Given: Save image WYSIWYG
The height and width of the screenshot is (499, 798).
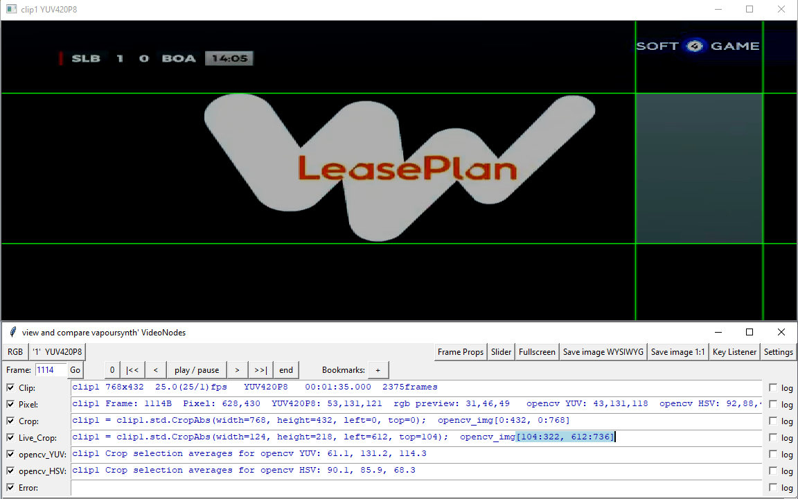Looking at the screenshot, I should 603,352.
